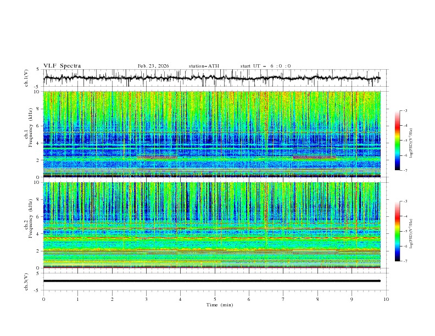Screen dimensions: 435x336
Task: Select the date 'Feb. 23, 2026'
Action: tap(153, 66)
